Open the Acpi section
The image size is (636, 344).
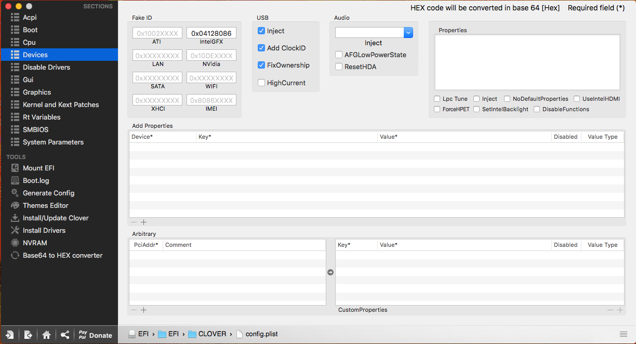coord(59,17)
